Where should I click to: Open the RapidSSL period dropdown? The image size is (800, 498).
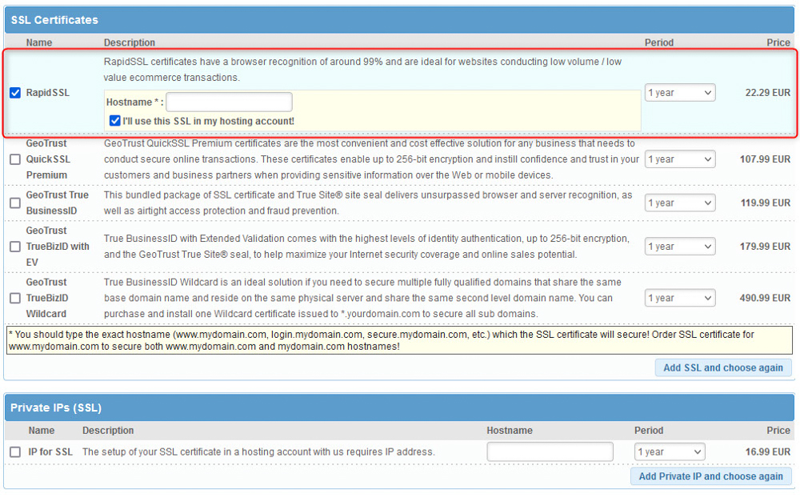pyautogui.click(x=679, y=92)
